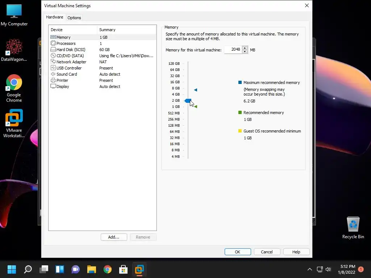The height and width of the screenshot is (278, 371).
Task: Select the Sound Card device icon
Action: point(53,74)
